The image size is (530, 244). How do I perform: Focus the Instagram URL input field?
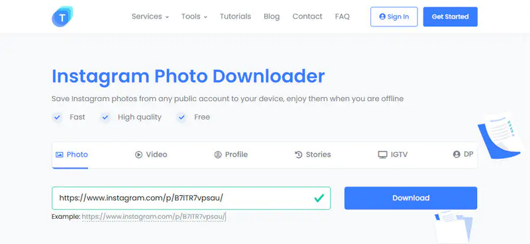[191, 198]
